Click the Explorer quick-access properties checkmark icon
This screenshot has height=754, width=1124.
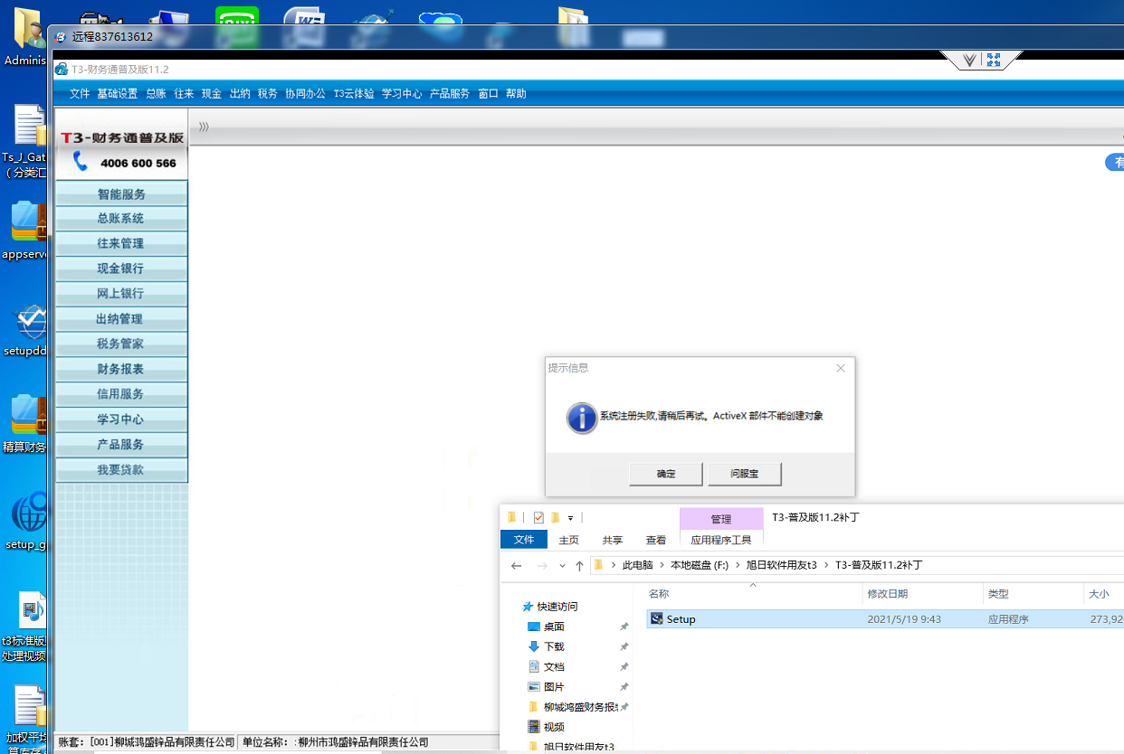click(538, 517)
